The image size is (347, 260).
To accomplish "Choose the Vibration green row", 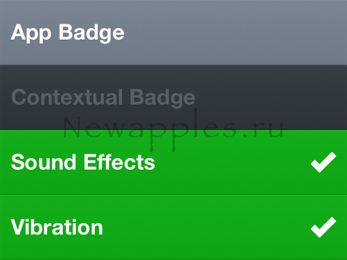I will [x=173, y=228].
